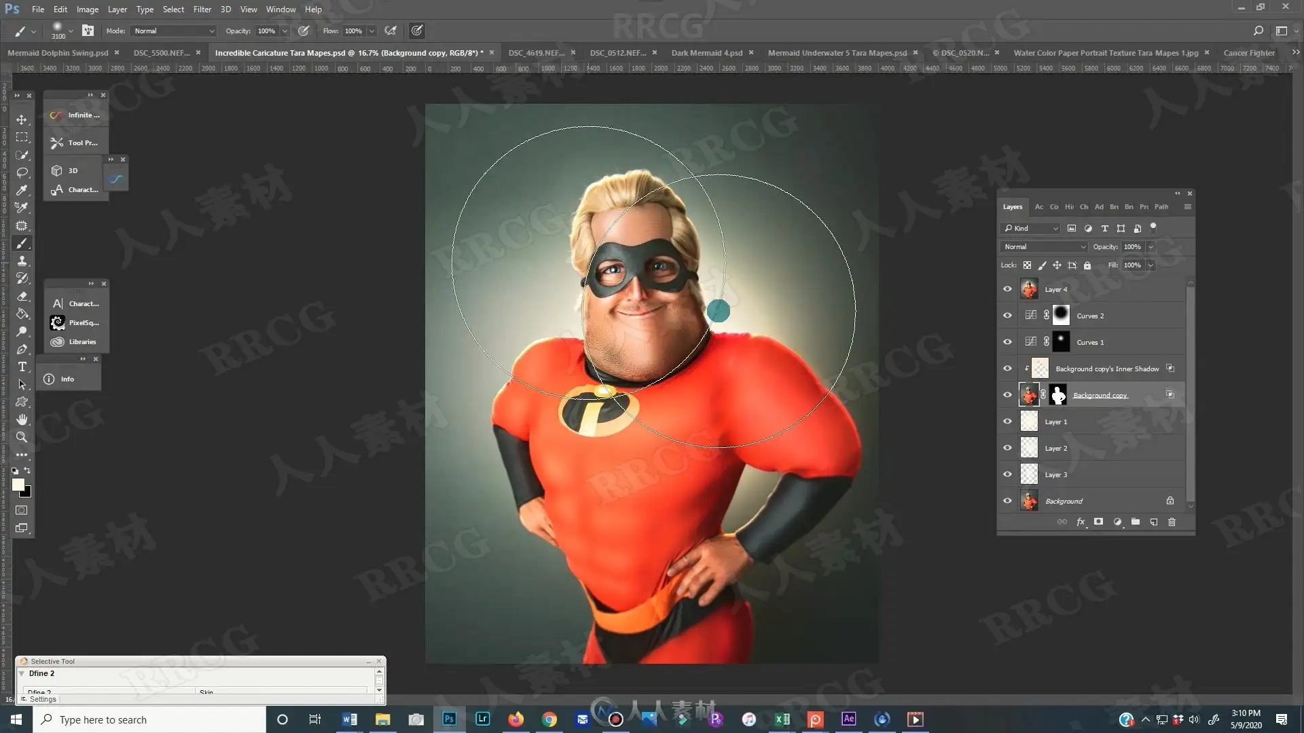Screen dimensions: 1304x733
Task: Select the Paint Bucket tool
Action: point(22,314)
